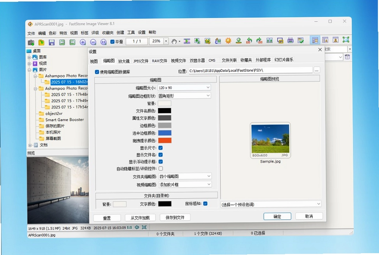Switch to the JPEG文件 tab

pyautogui.click(x=141, y=61)
